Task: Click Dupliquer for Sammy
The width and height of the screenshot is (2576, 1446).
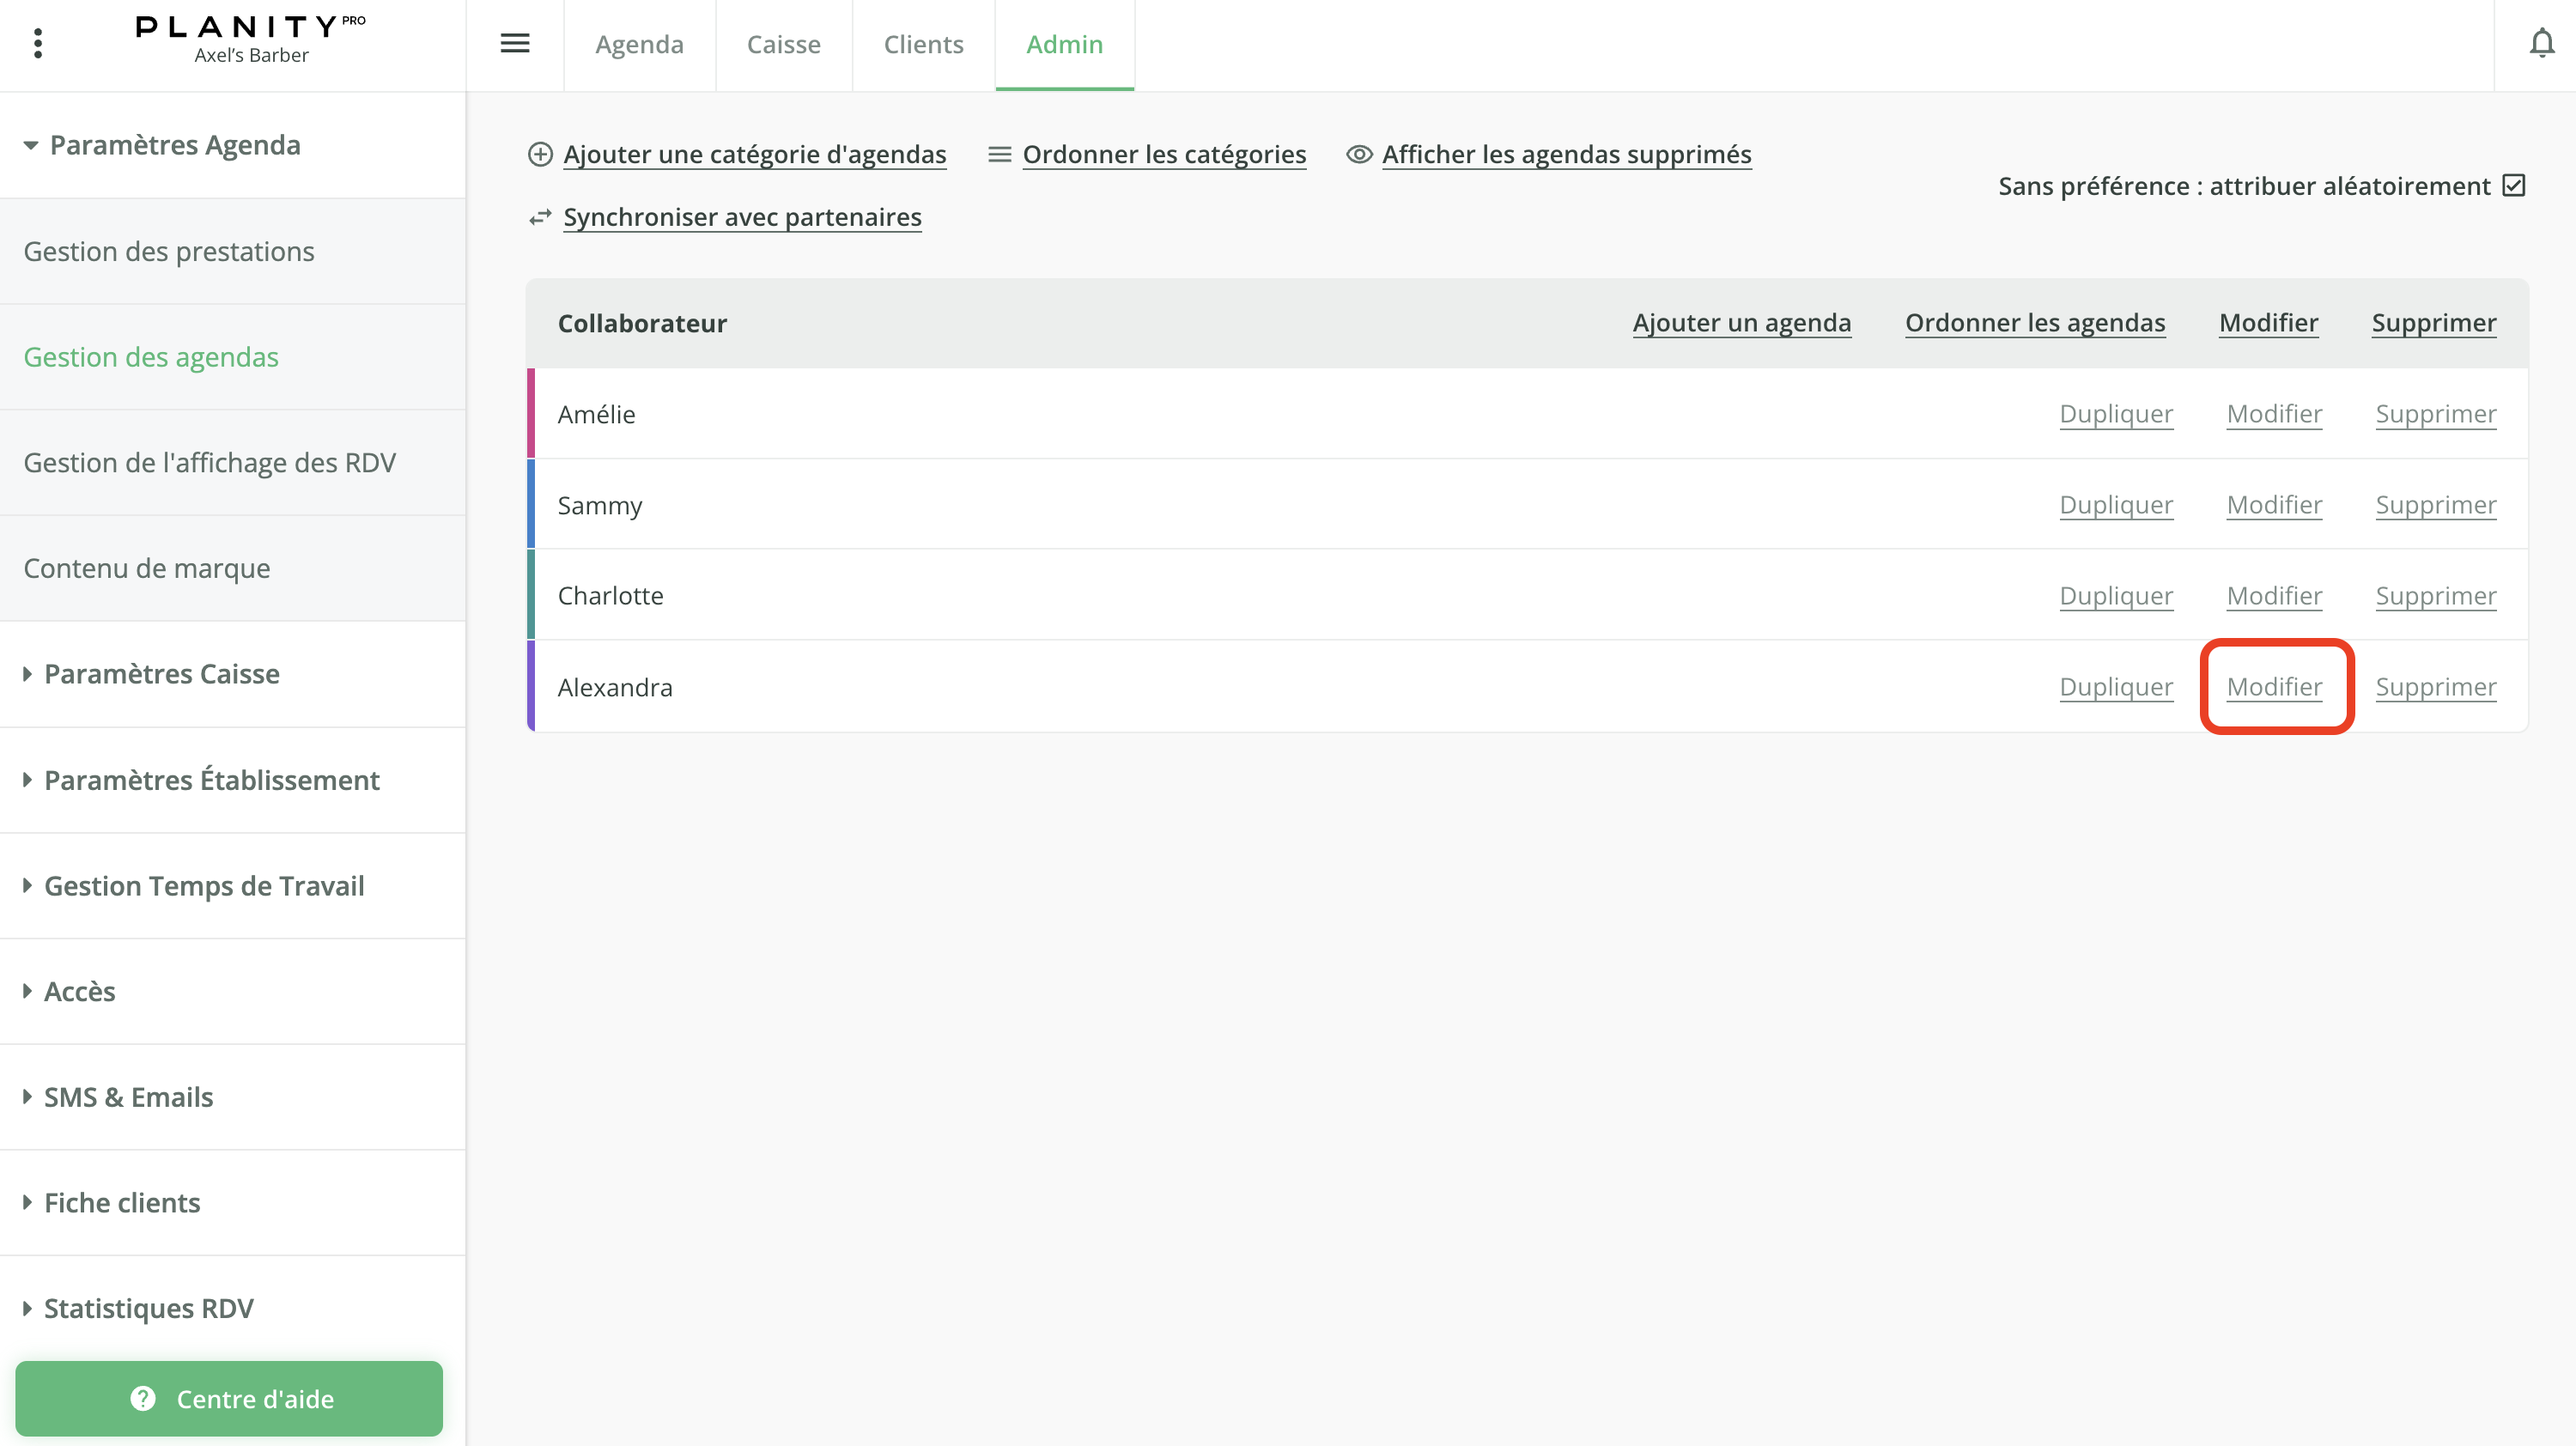Action: click(x=2116, y=505)
